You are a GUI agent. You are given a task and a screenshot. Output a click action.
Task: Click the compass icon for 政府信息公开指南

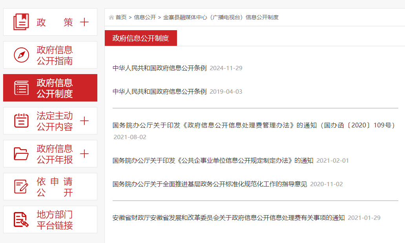21,55
